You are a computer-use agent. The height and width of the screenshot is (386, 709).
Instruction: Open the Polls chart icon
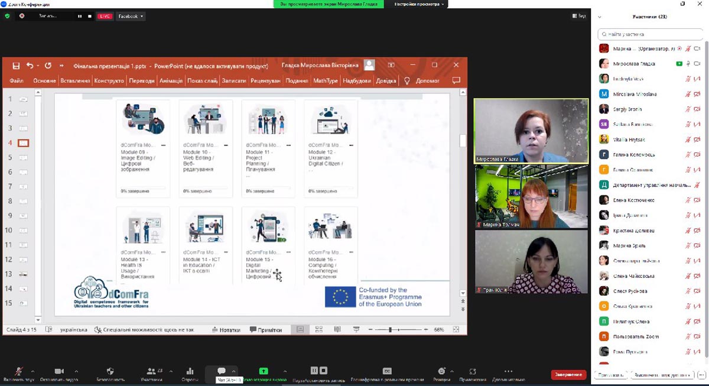point(190,371)
